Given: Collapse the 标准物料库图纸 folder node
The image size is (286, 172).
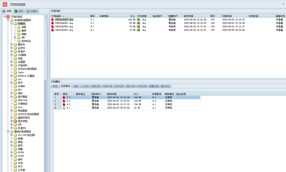Looking at the screenshot, I should click(x=8, y=20).
